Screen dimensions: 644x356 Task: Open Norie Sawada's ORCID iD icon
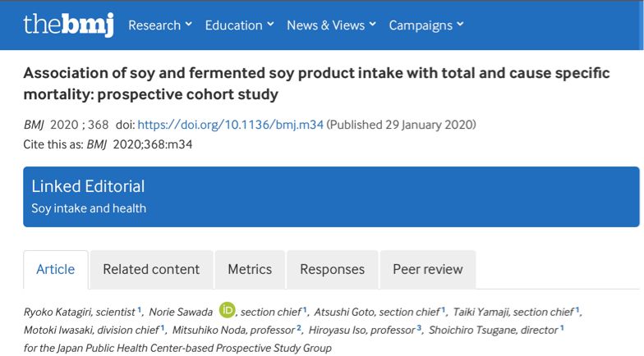[x=227, y=310]
